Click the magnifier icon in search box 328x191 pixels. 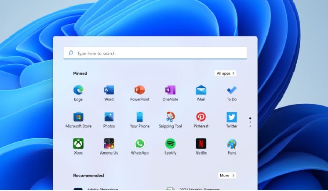pos(71,53)
